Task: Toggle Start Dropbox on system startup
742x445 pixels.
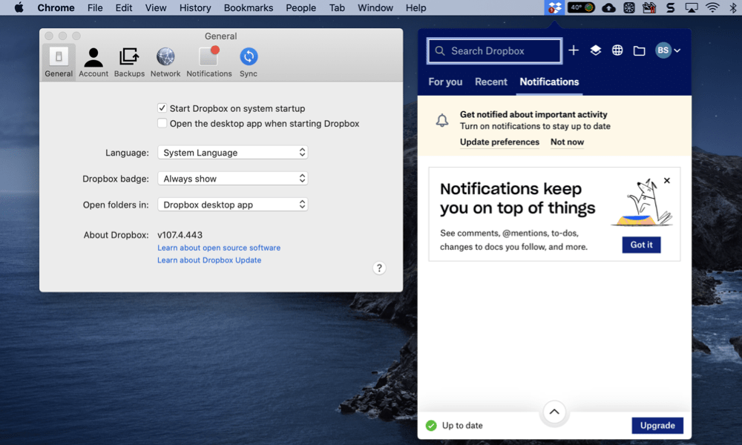Action: tap(162, 108)
